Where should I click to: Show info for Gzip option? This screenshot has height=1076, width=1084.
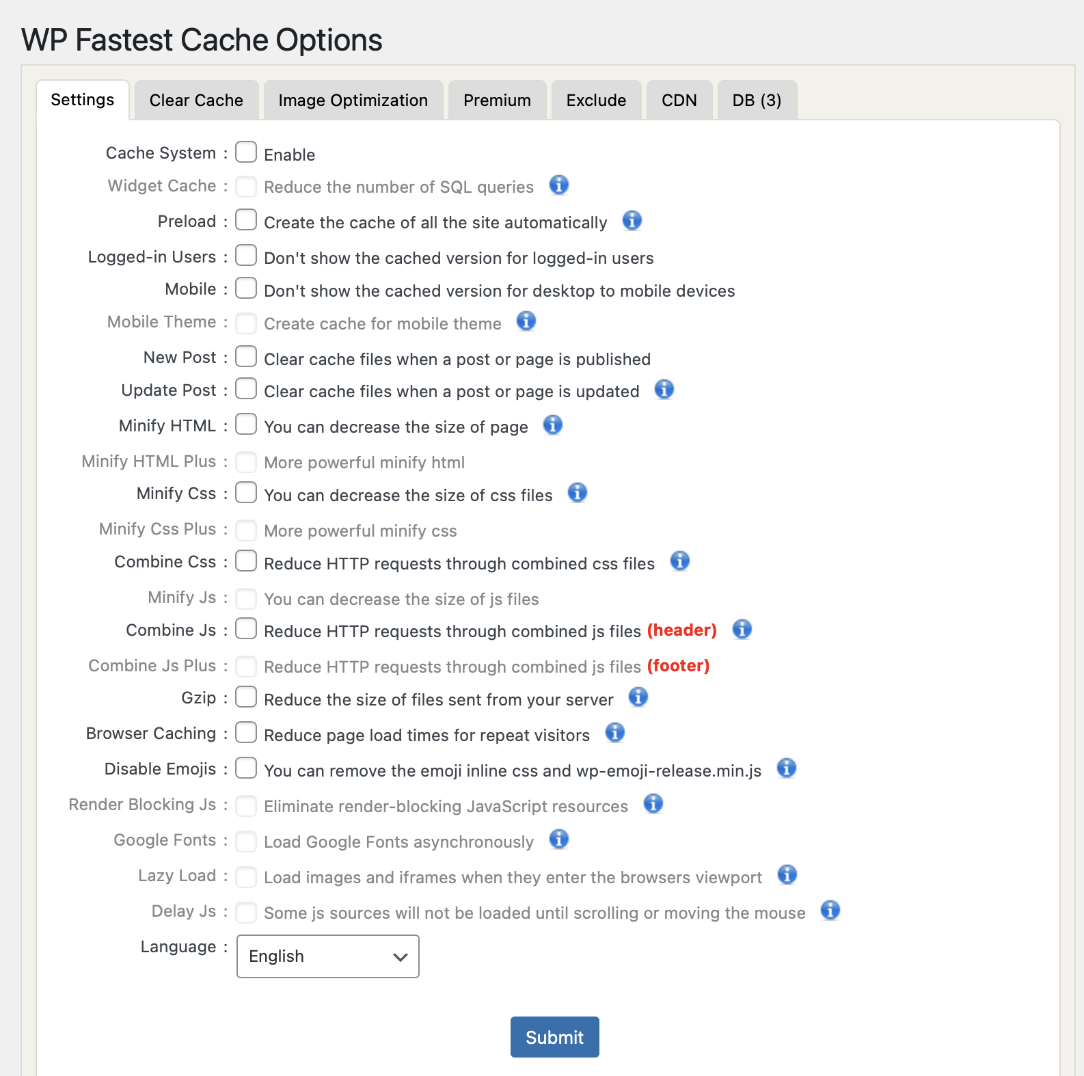638,697
